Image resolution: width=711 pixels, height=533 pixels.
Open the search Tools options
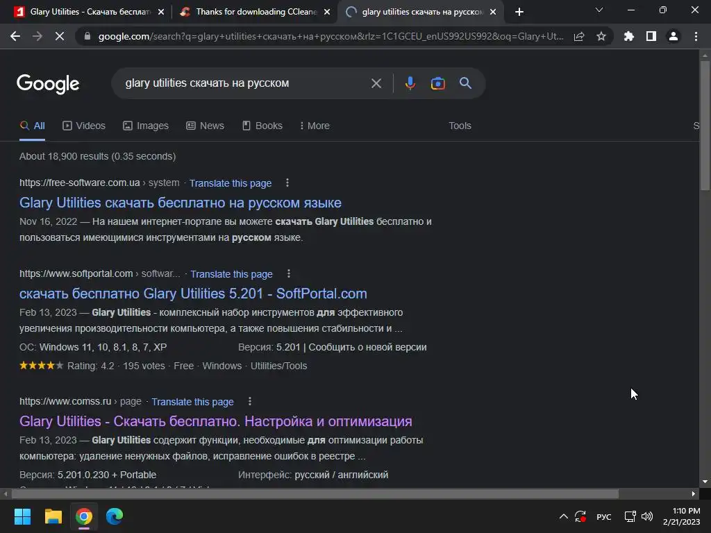[460, 126]
